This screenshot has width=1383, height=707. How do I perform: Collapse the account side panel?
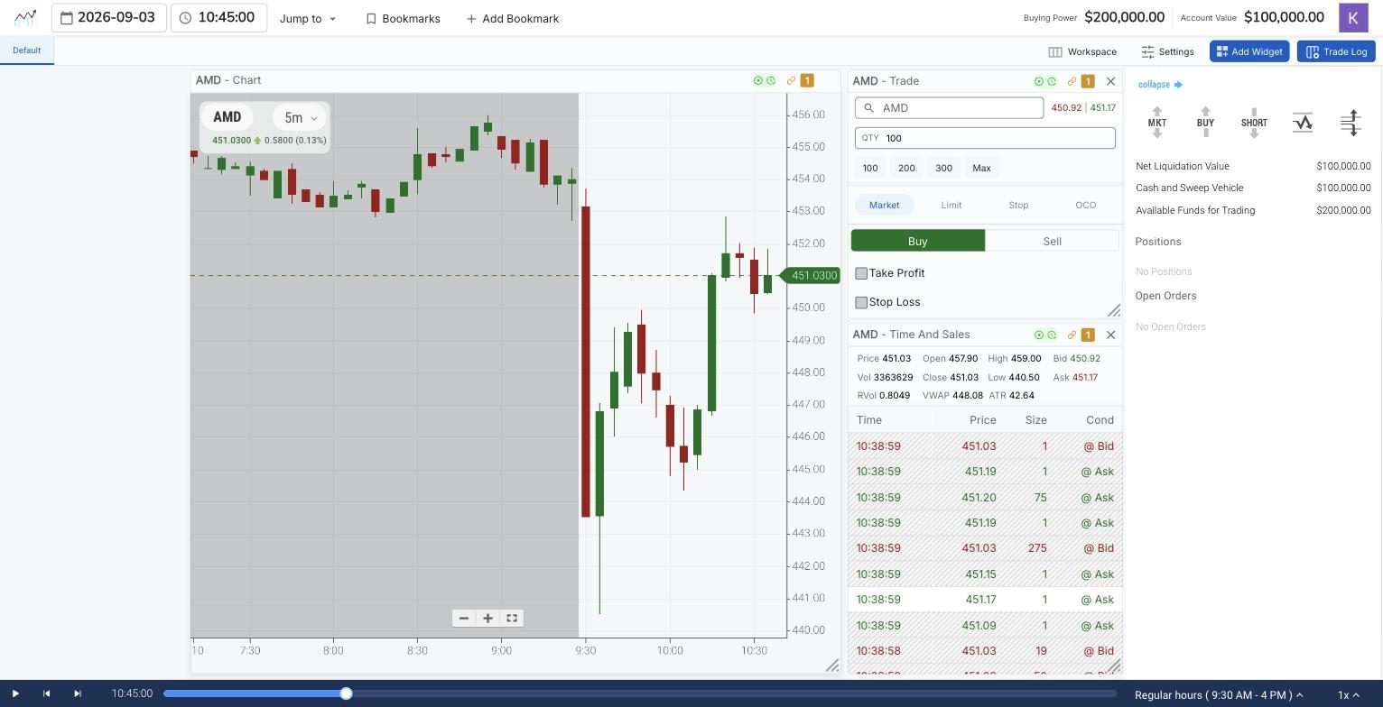pos(1160,85)
